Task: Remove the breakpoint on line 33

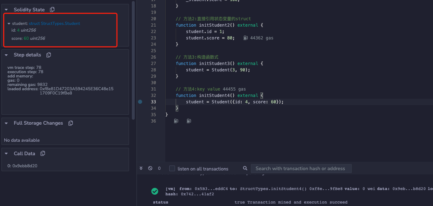Action: tap(140, 102)
